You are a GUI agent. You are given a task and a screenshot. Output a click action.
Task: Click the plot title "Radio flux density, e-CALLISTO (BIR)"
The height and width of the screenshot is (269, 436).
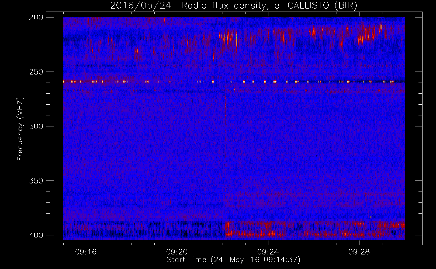click(x=269, y=6)
